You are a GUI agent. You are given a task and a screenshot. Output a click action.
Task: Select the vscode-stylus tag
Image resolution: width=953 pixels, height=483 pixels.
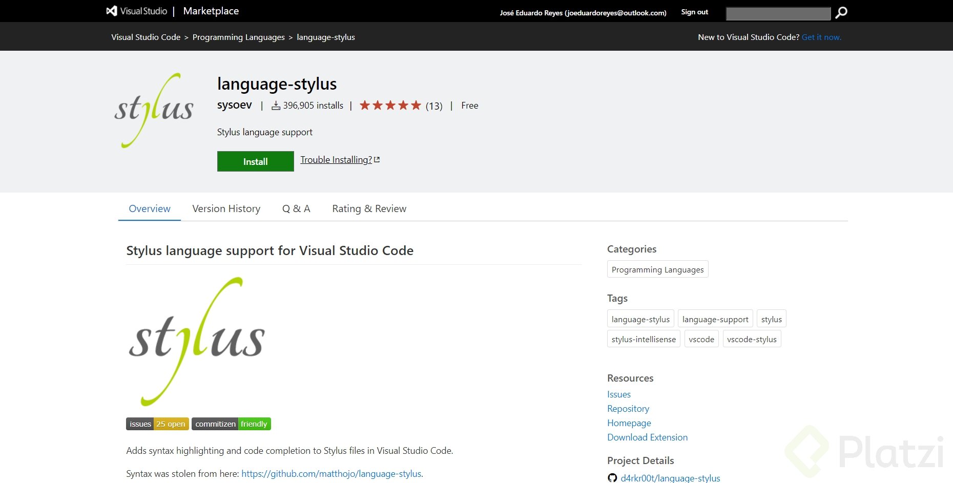click(752, 339)
